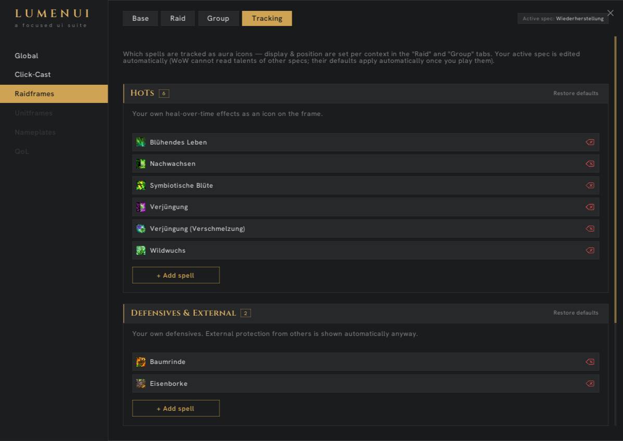Click the Nachwachsen spell icon

140,164
